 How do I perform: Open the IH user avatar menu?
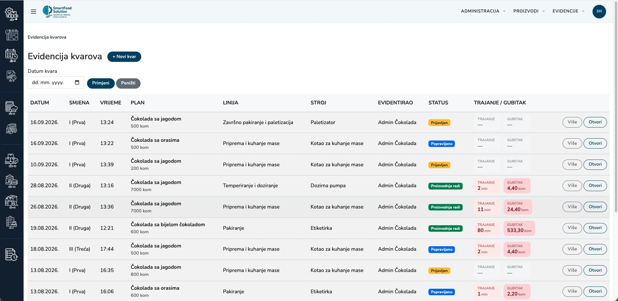coord(599,11)
